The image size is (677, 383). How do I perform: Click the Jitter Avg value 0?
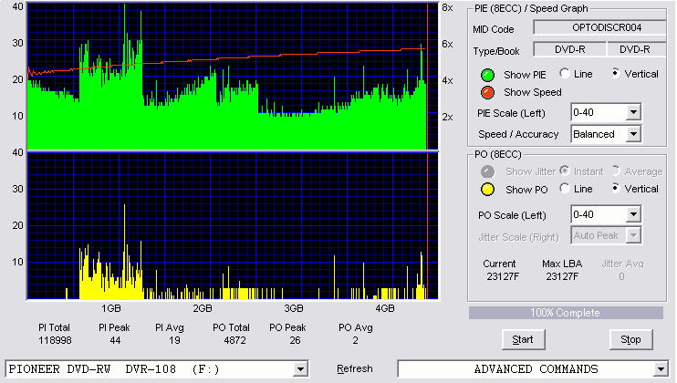pyautogui.click(x=621, y=276)
